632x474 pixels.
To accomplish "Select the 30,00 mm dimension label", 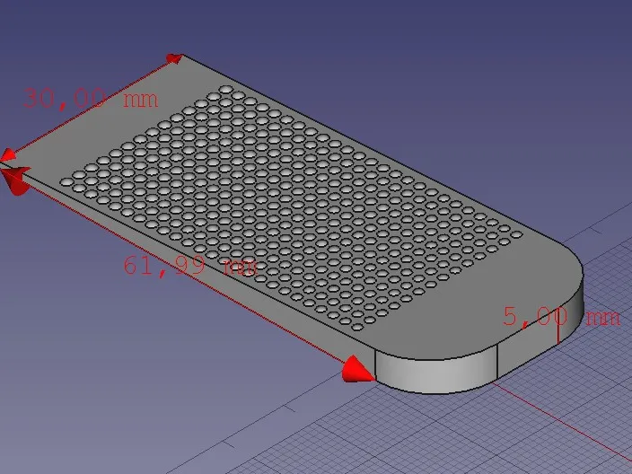I will [91, 99].
